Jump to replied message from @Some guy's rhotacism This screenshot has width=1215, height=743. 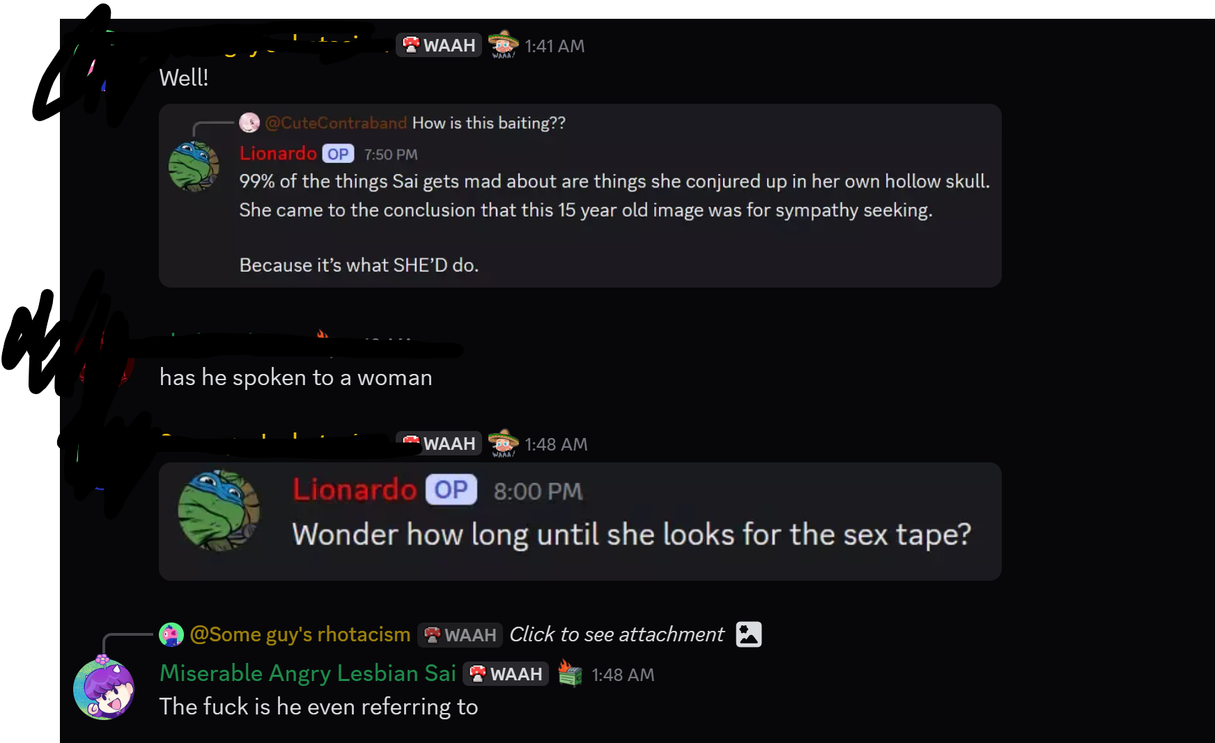point(300,634)
